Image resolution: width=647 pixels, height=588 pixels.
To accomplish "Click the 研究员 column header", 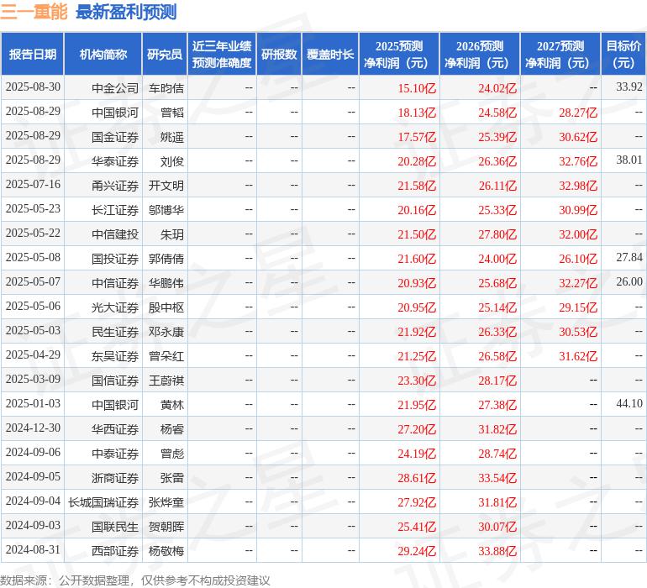I will tap(165, 54).
